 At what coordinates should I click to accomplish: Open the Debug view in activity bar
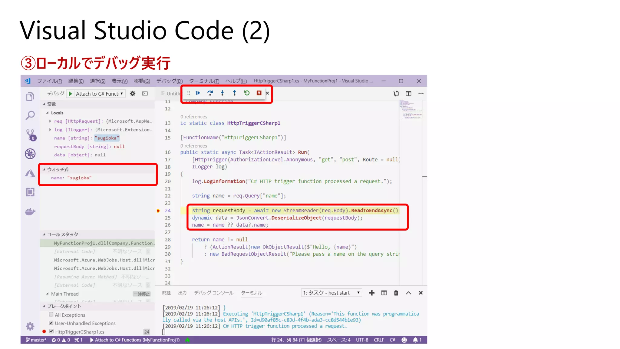click(30, 154)
